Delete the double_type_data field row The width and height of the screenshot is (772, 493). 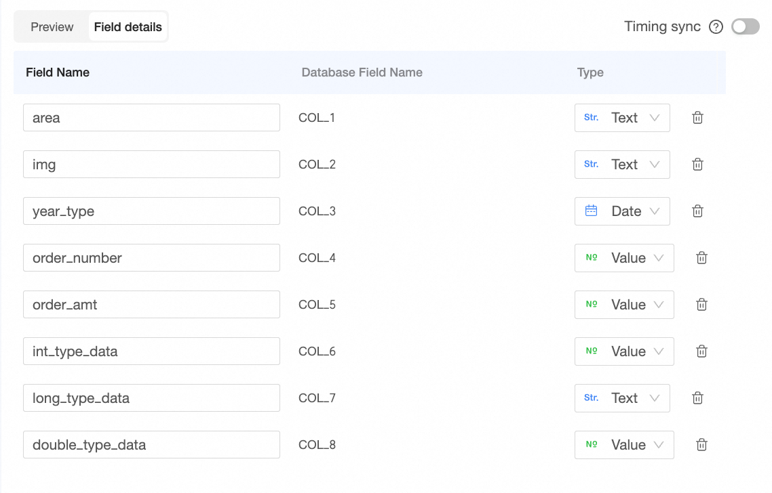[701, 444]
